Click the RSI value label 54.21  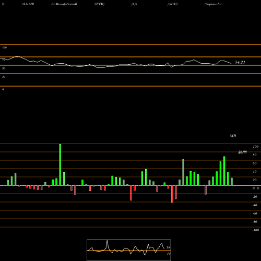point(240,62)
